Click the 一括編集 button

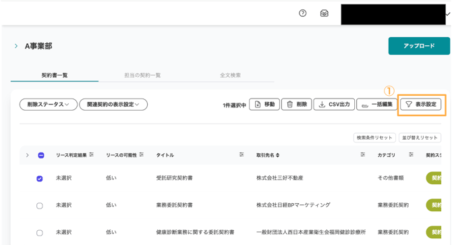tap(376, 105)
